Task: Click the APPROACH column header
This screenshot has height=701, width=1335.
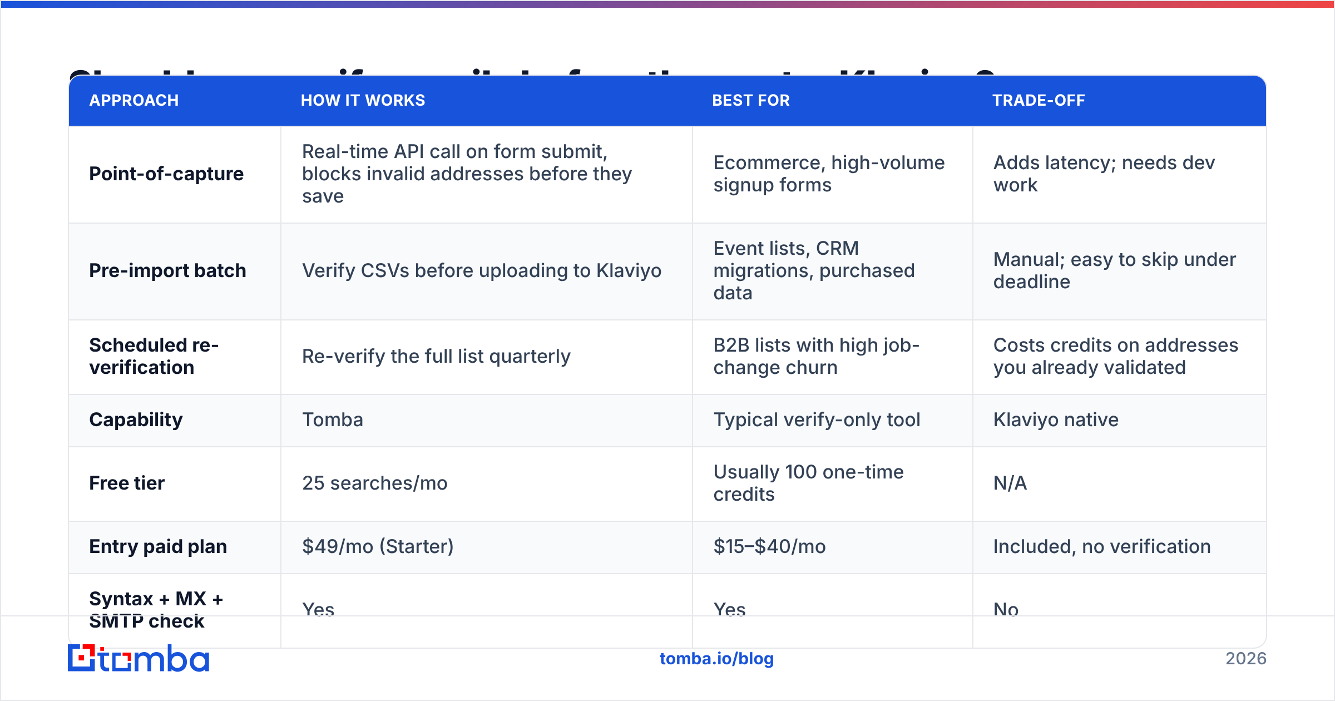Action: click(x=134, y=100)
